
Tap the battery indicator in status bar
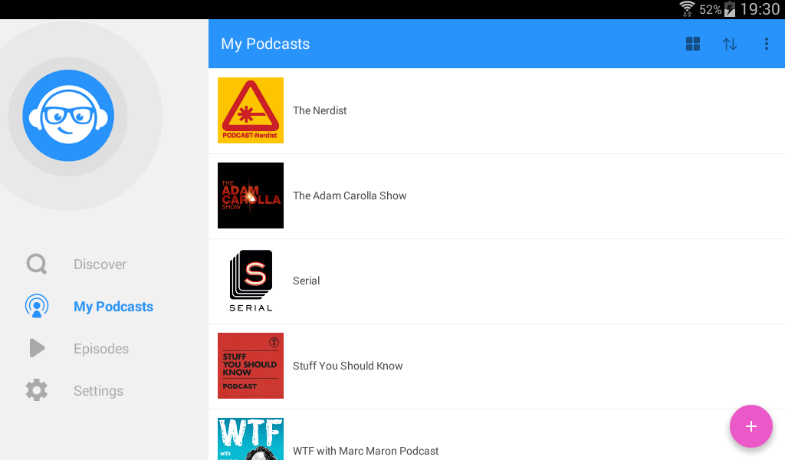[730, 9]
